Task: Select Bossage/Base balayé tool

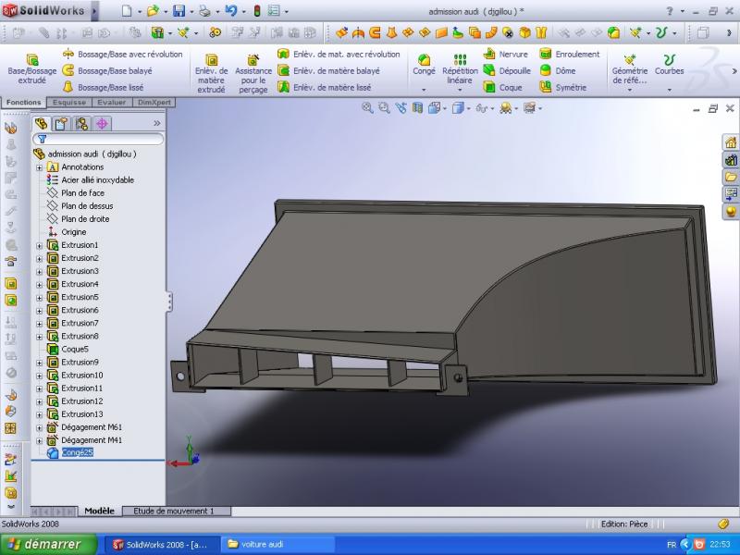Action: click(x=107, y=71)
